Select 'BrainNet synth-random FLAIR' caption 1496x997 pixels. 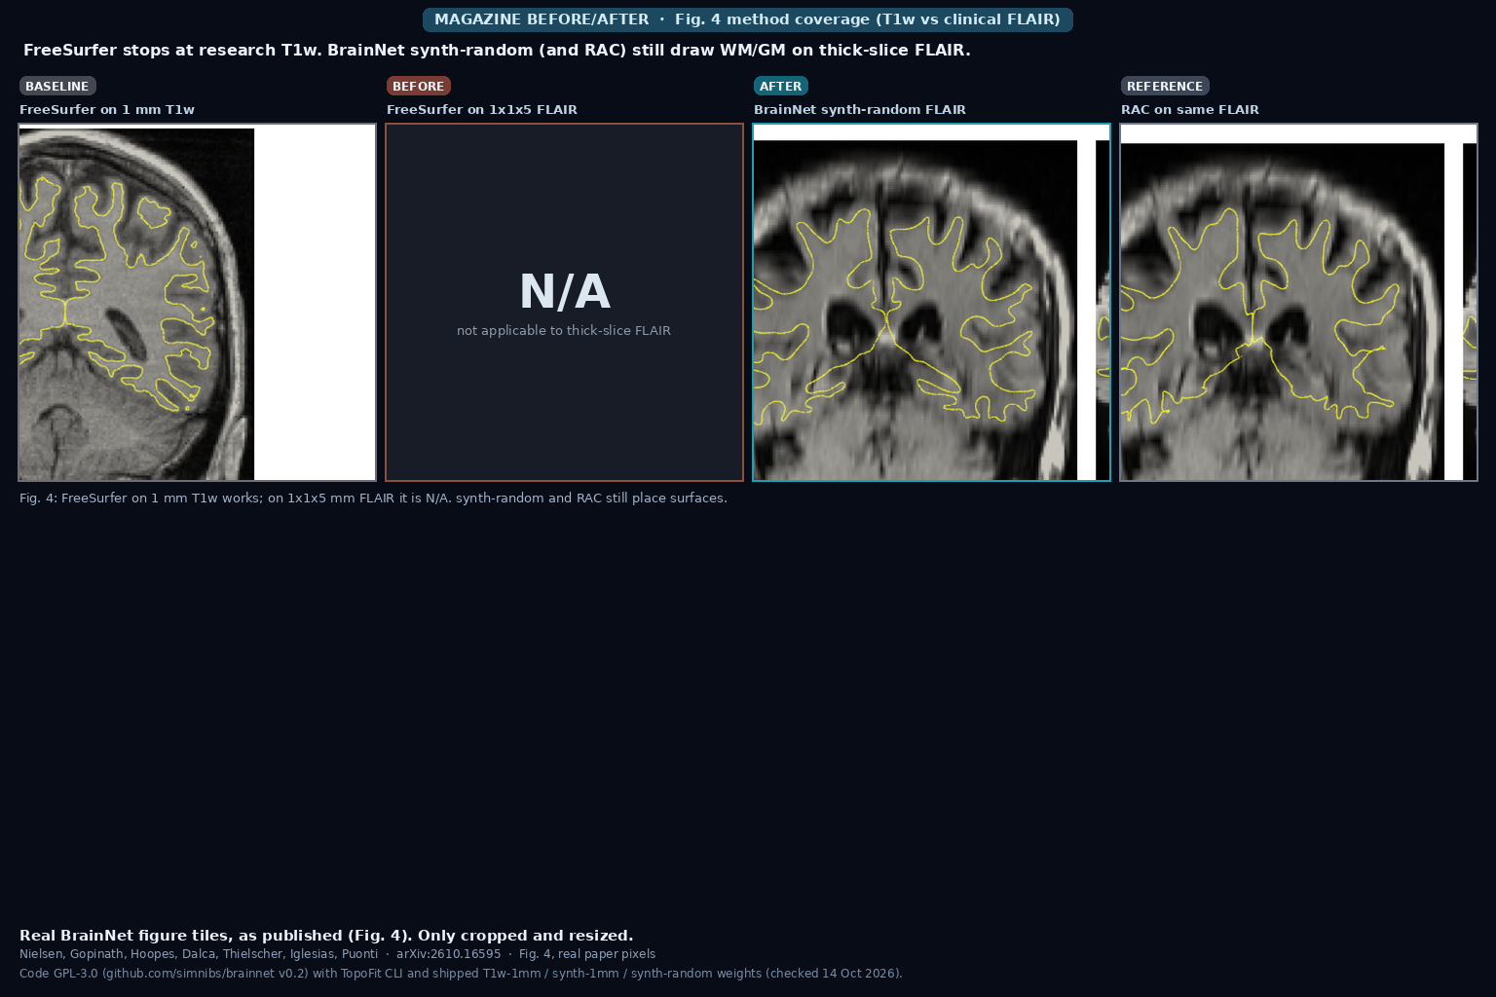coord(860,110)
